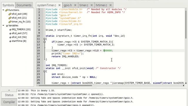This screenshot has height=106, width=188.
Task: Jump to function ofcd_init [21]
Action: [x=19, y=18]
